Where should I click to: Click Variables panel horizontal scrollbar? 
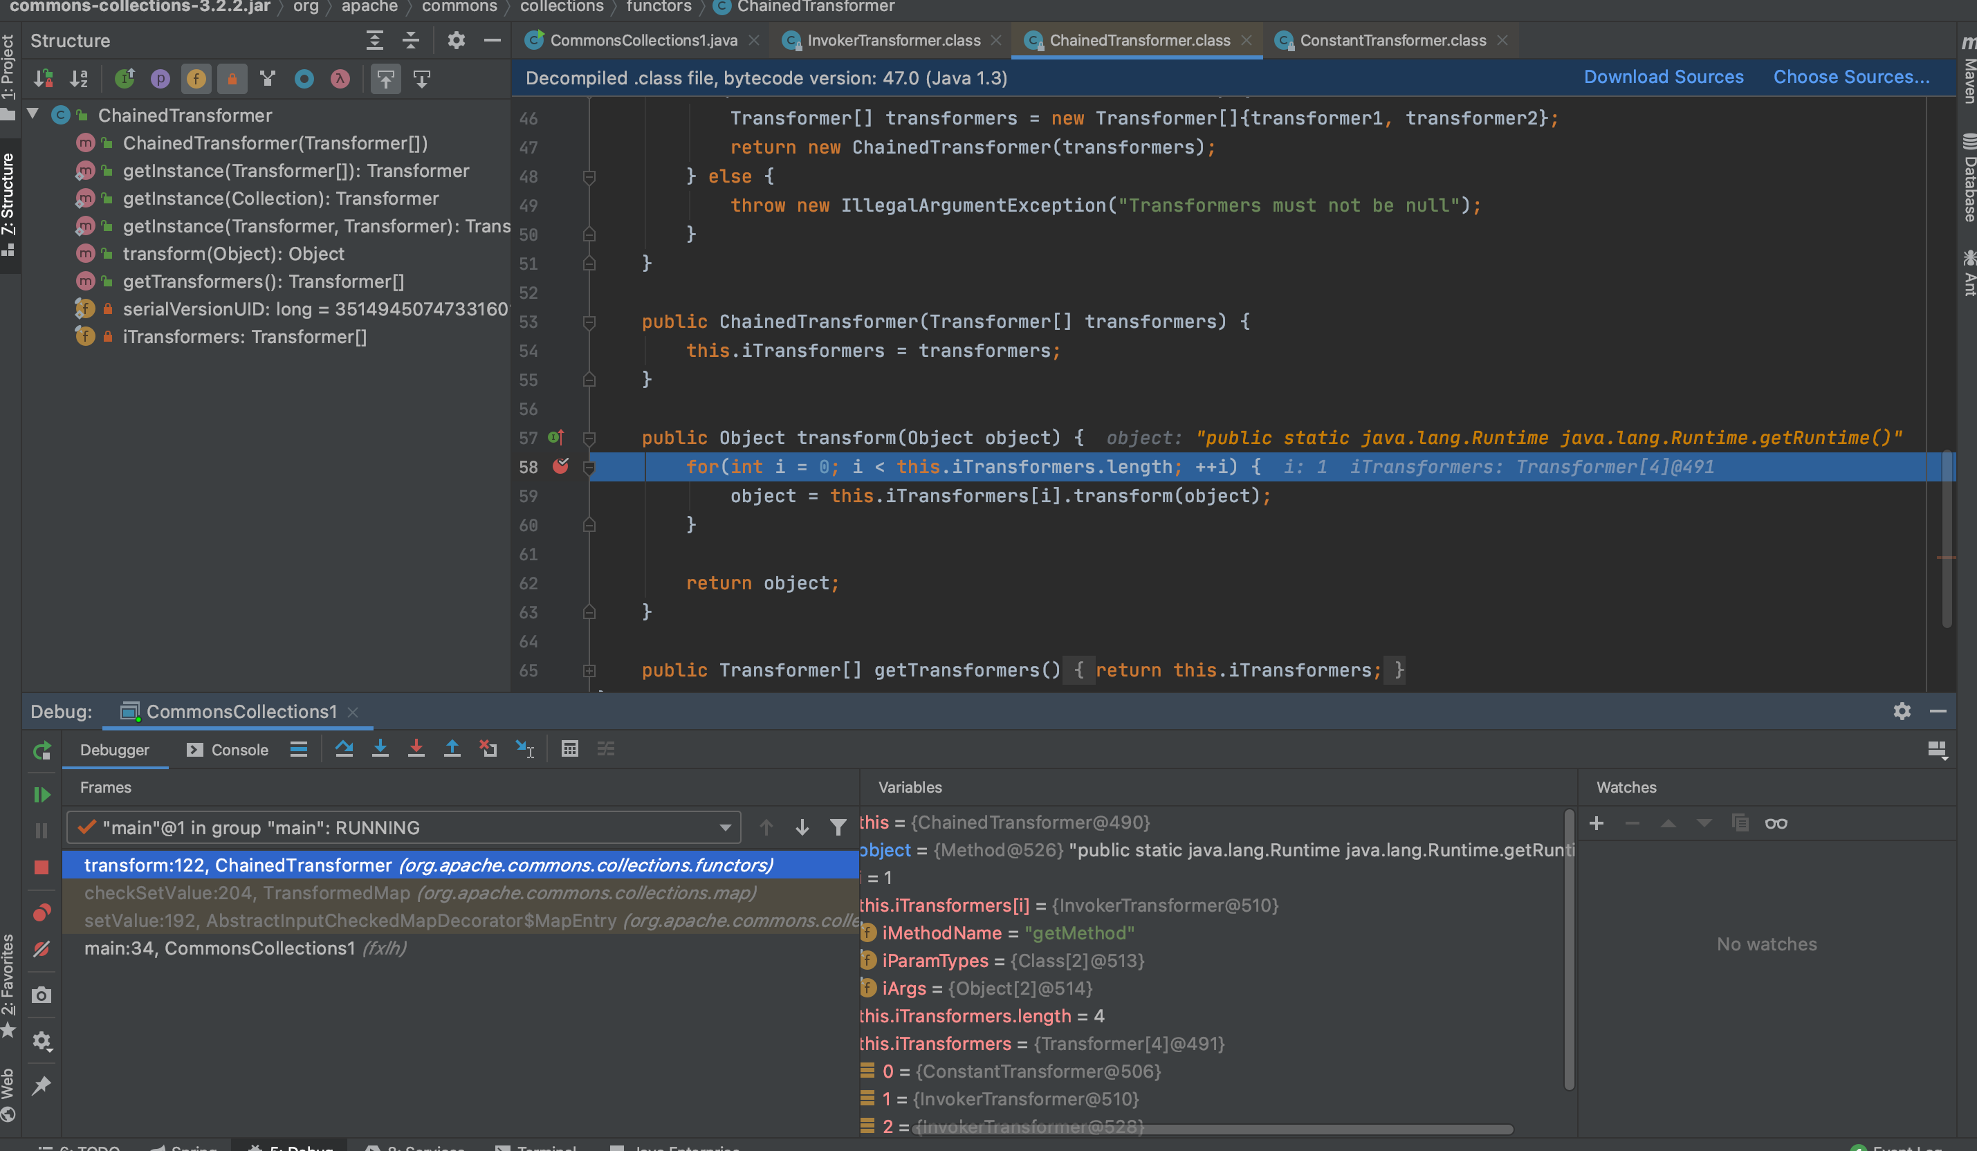pyautogui.click(x=1212, y=1129)
